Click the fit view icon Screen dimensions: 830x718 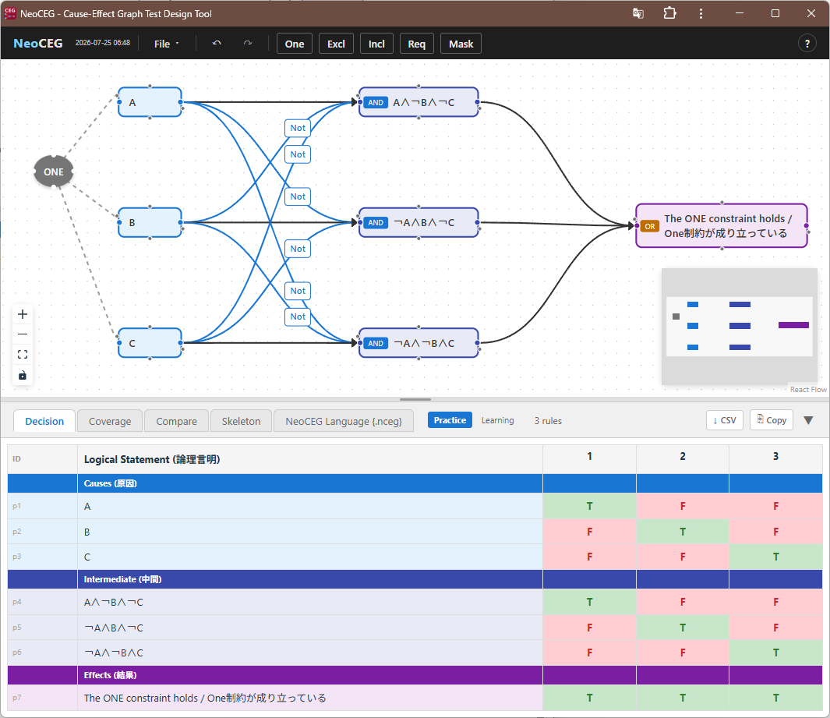point(23,354)
